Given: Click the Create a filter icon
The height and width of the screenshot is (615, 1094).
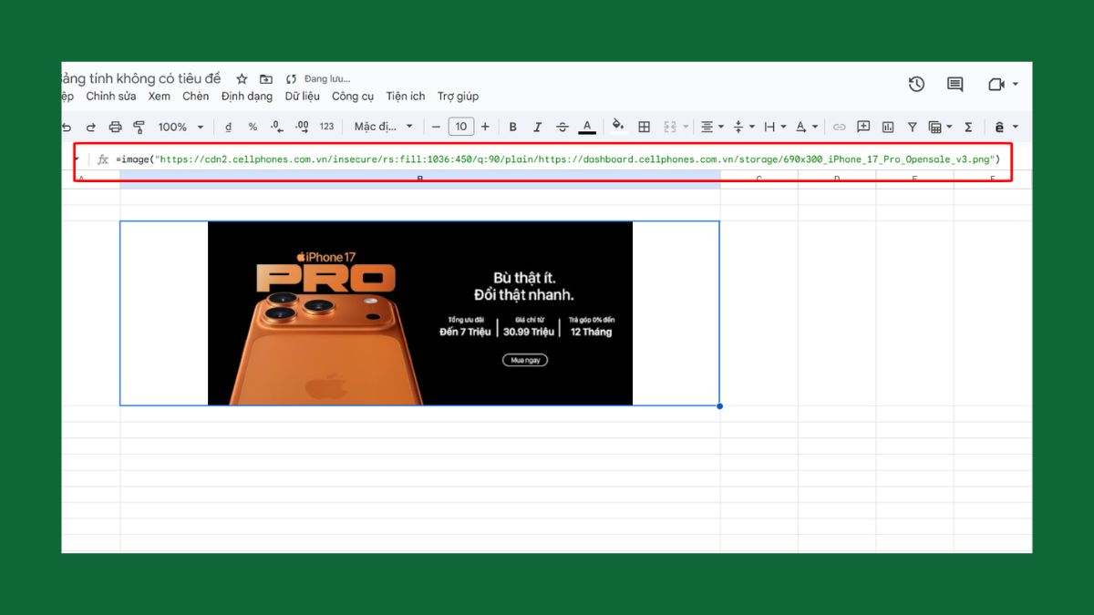Looking at the screenshot, I should tap(912, 127).
